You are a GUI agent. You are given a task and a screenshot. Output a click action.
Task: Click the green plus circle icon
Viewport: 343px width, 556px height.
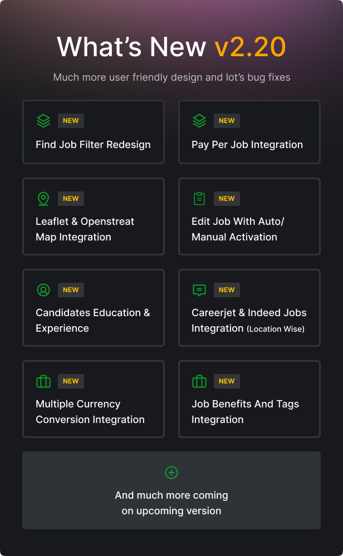pos(171,473)
